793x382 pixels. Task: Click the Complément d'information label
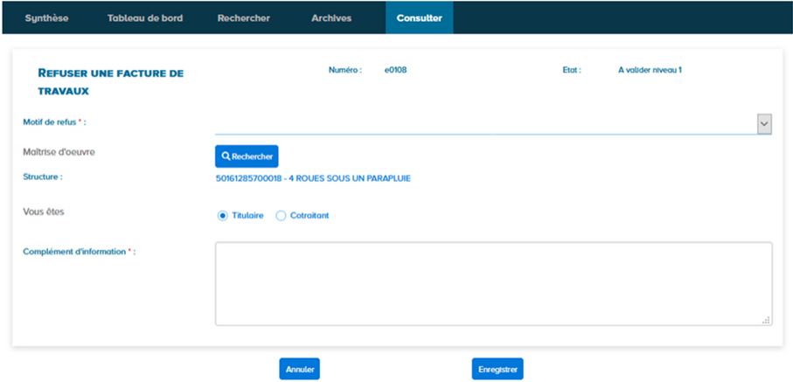pyautogui.click(x=79, y=252)
